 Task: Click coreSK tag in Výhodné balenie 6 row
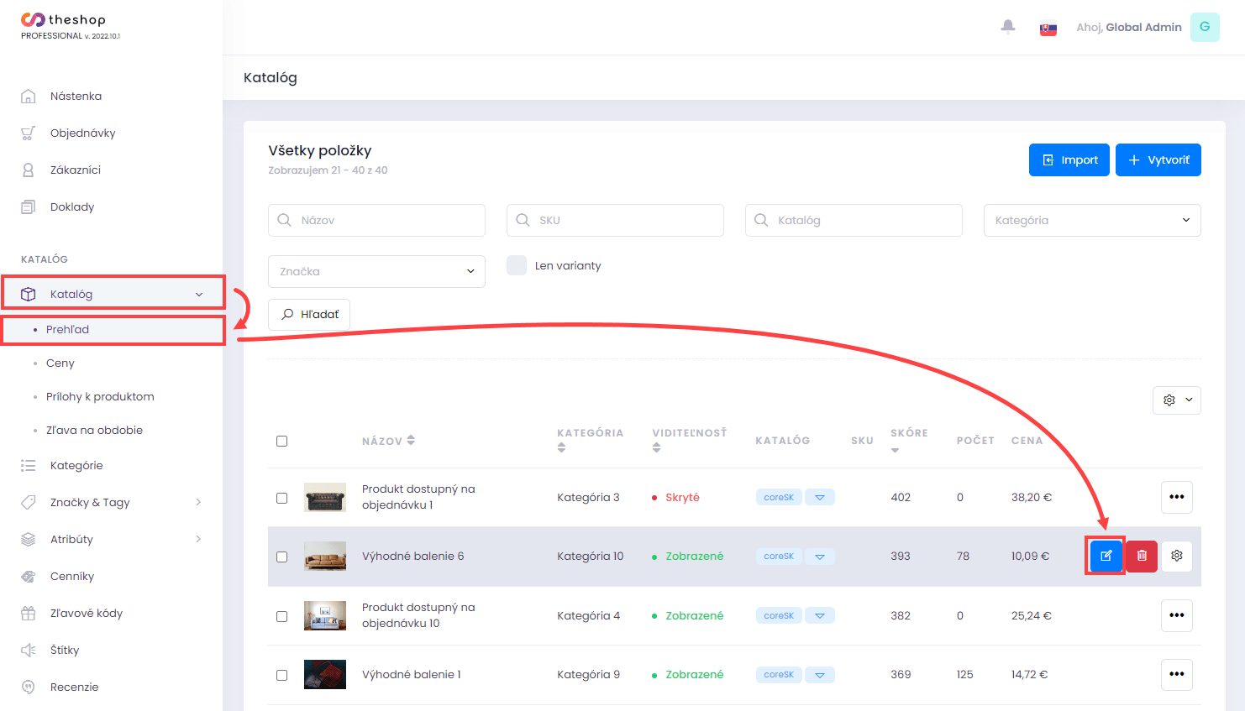click(779, 556)
